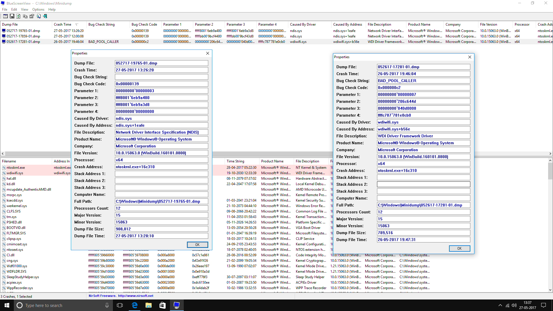Click the Stack Address 2 field in right dialog
The width and height of the screenshot is (553, 311).
pyautogui.click(x=423, y=184)
